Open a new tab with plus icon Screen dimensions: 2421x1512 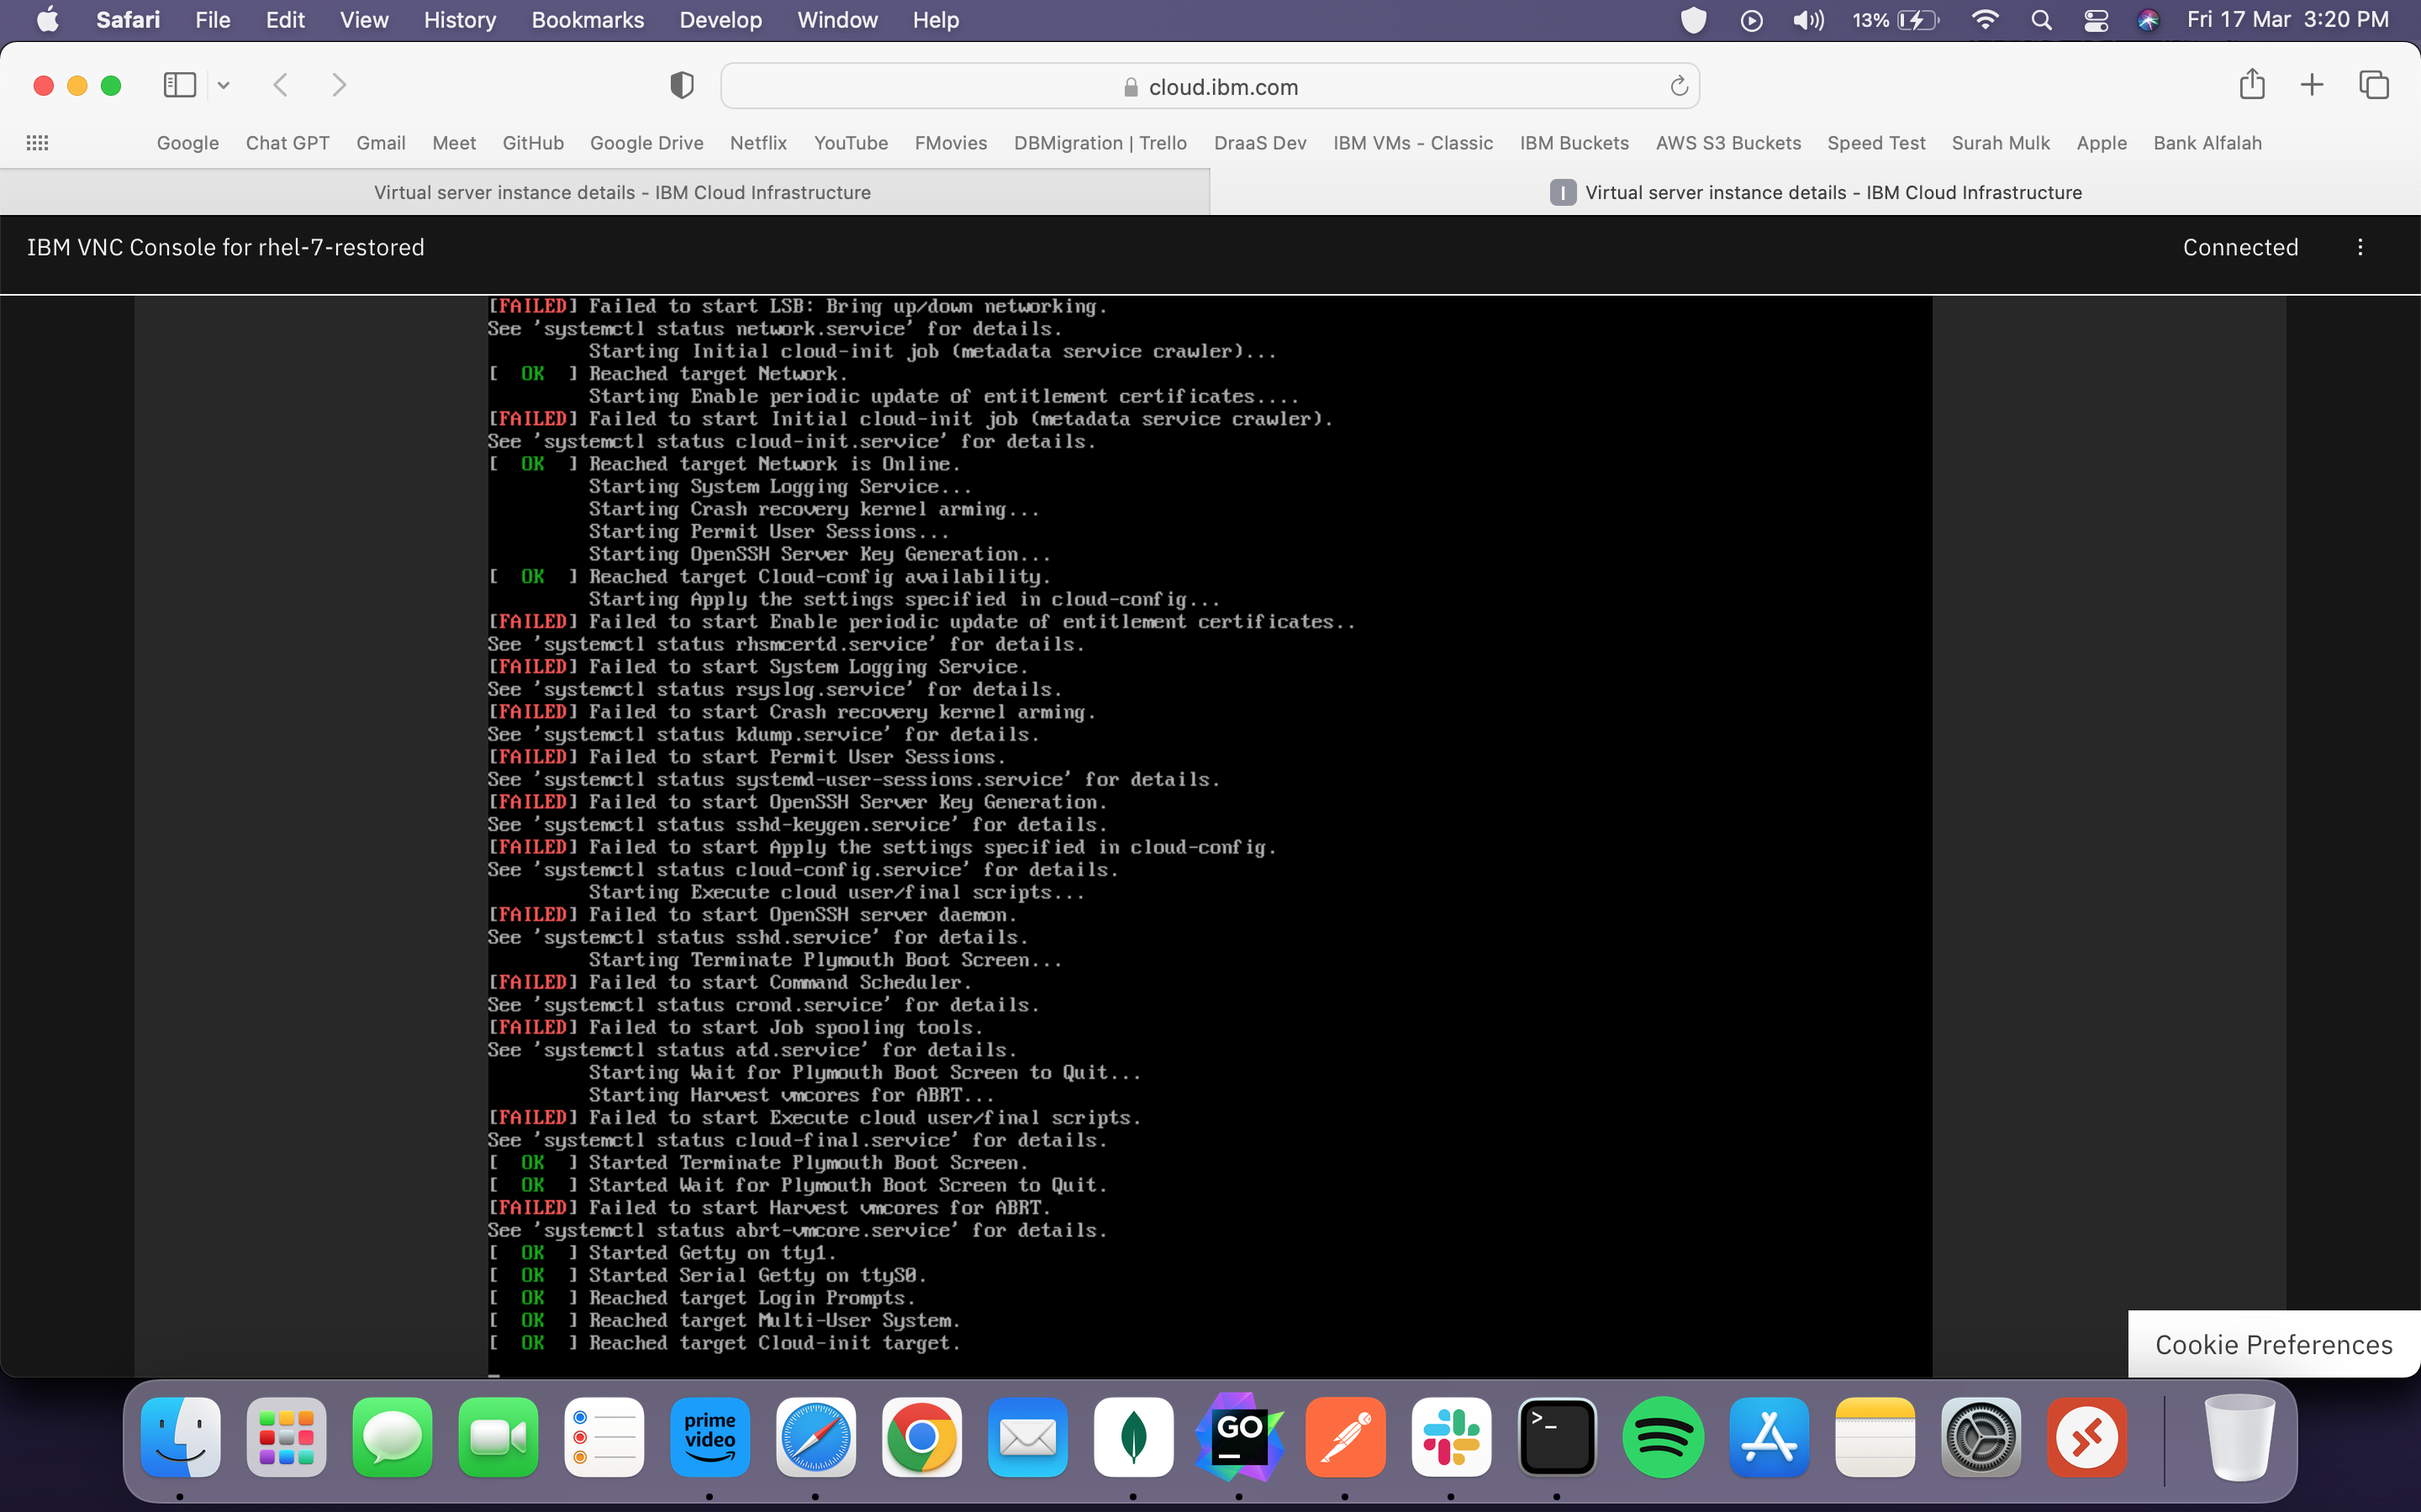click(2312, 85)
